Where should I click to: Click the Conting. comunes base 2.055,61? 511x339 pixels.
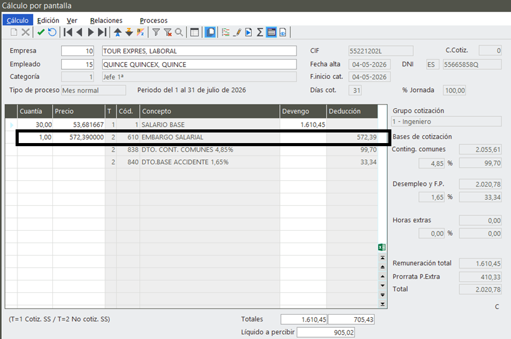[480, 149]
